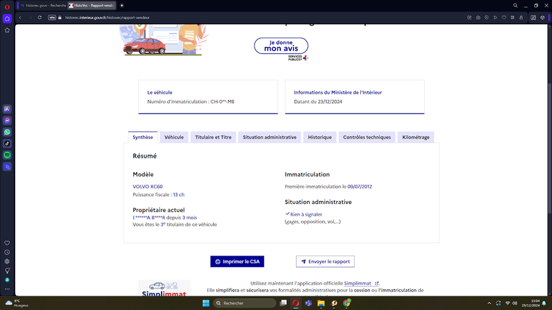Open the Situation administrative tab
552x310 pixels.
(x=270, y=137)
